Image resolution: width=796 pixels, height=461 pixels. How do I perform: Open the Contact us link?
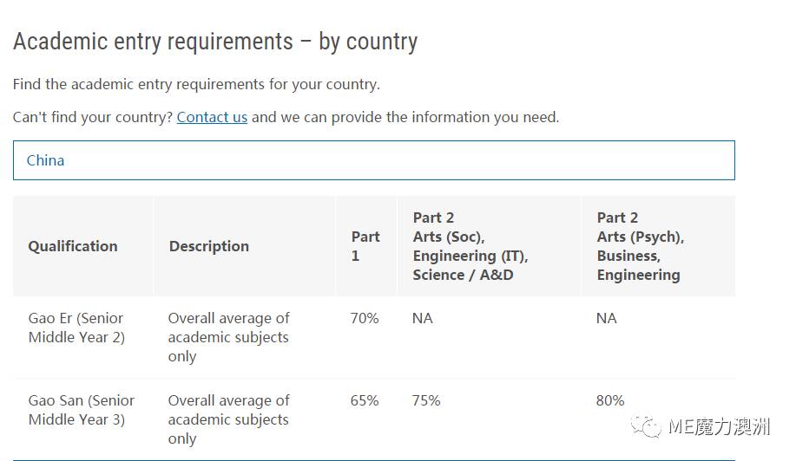click(x=212, y=117)
